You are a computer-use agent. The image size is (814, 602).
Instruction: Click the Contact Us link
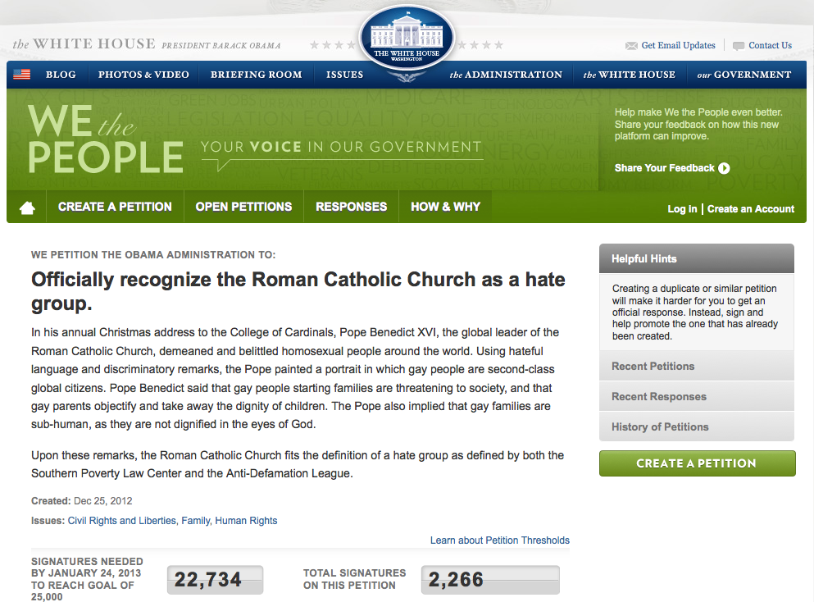[770, 45]
